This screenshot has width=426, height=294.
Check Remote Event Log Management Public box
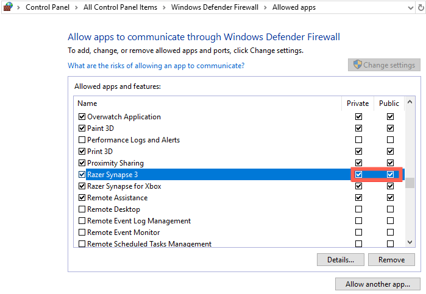(x=391, y=221)
